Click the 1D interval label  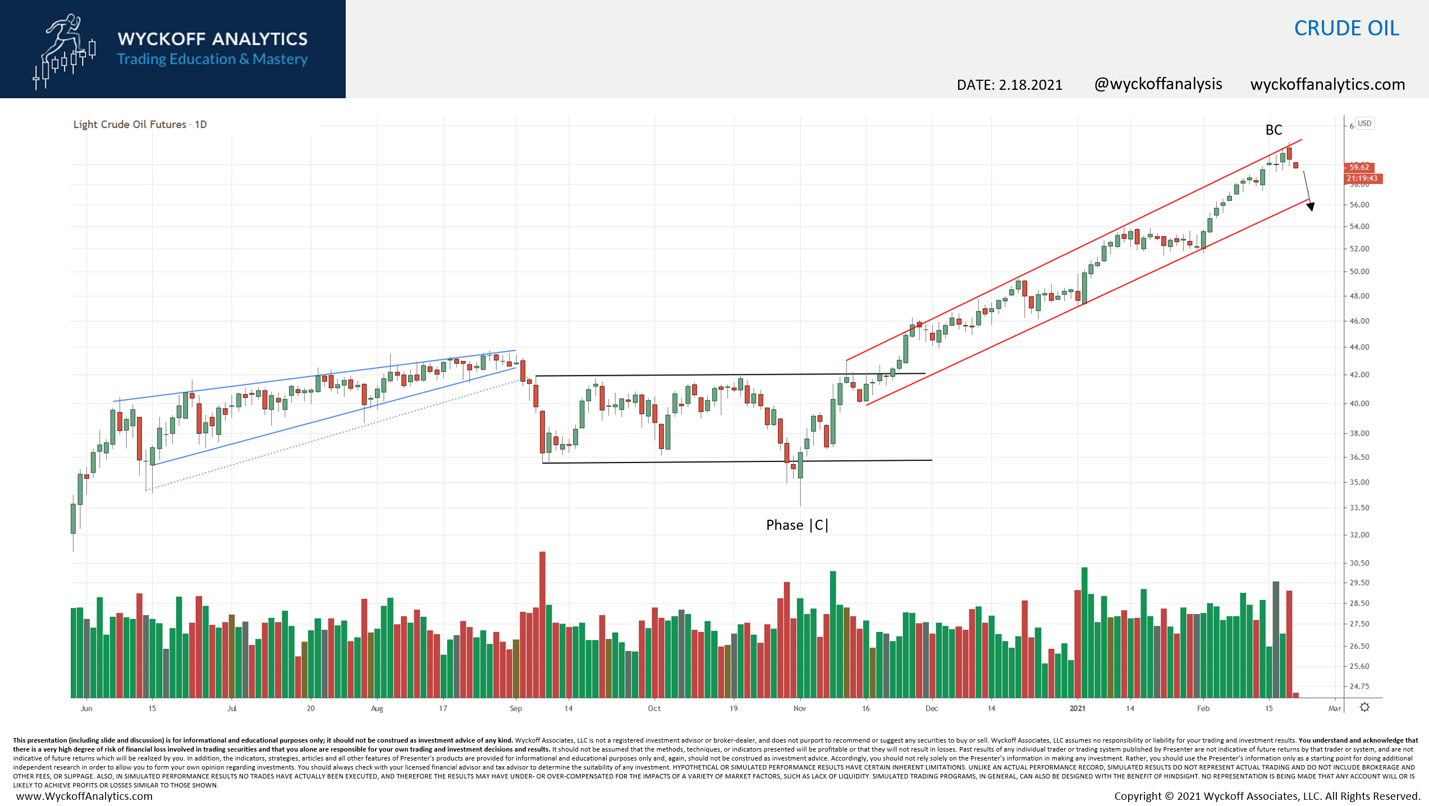coord(200,125)
